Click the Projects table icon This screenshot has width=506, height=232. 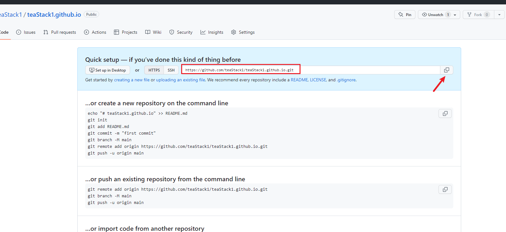tap(116, 32)
